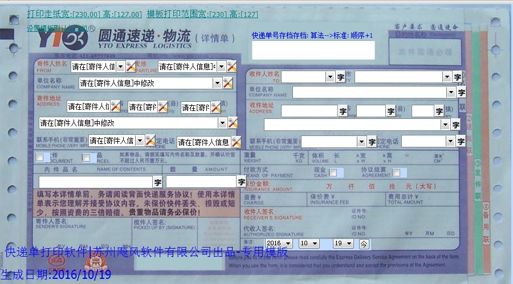This screenshot has height=284, width=513.
Task: Click the up-arrow icon next to date selectors
Action: click(364, 244)
